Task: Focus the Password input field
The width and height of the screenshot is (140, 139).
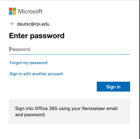Action: pyautogui.click(x=70, y=49)
